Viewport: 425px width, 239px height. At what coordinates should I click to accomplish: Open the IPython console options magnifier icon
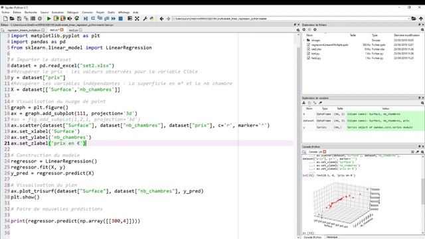tap(422, 152)
